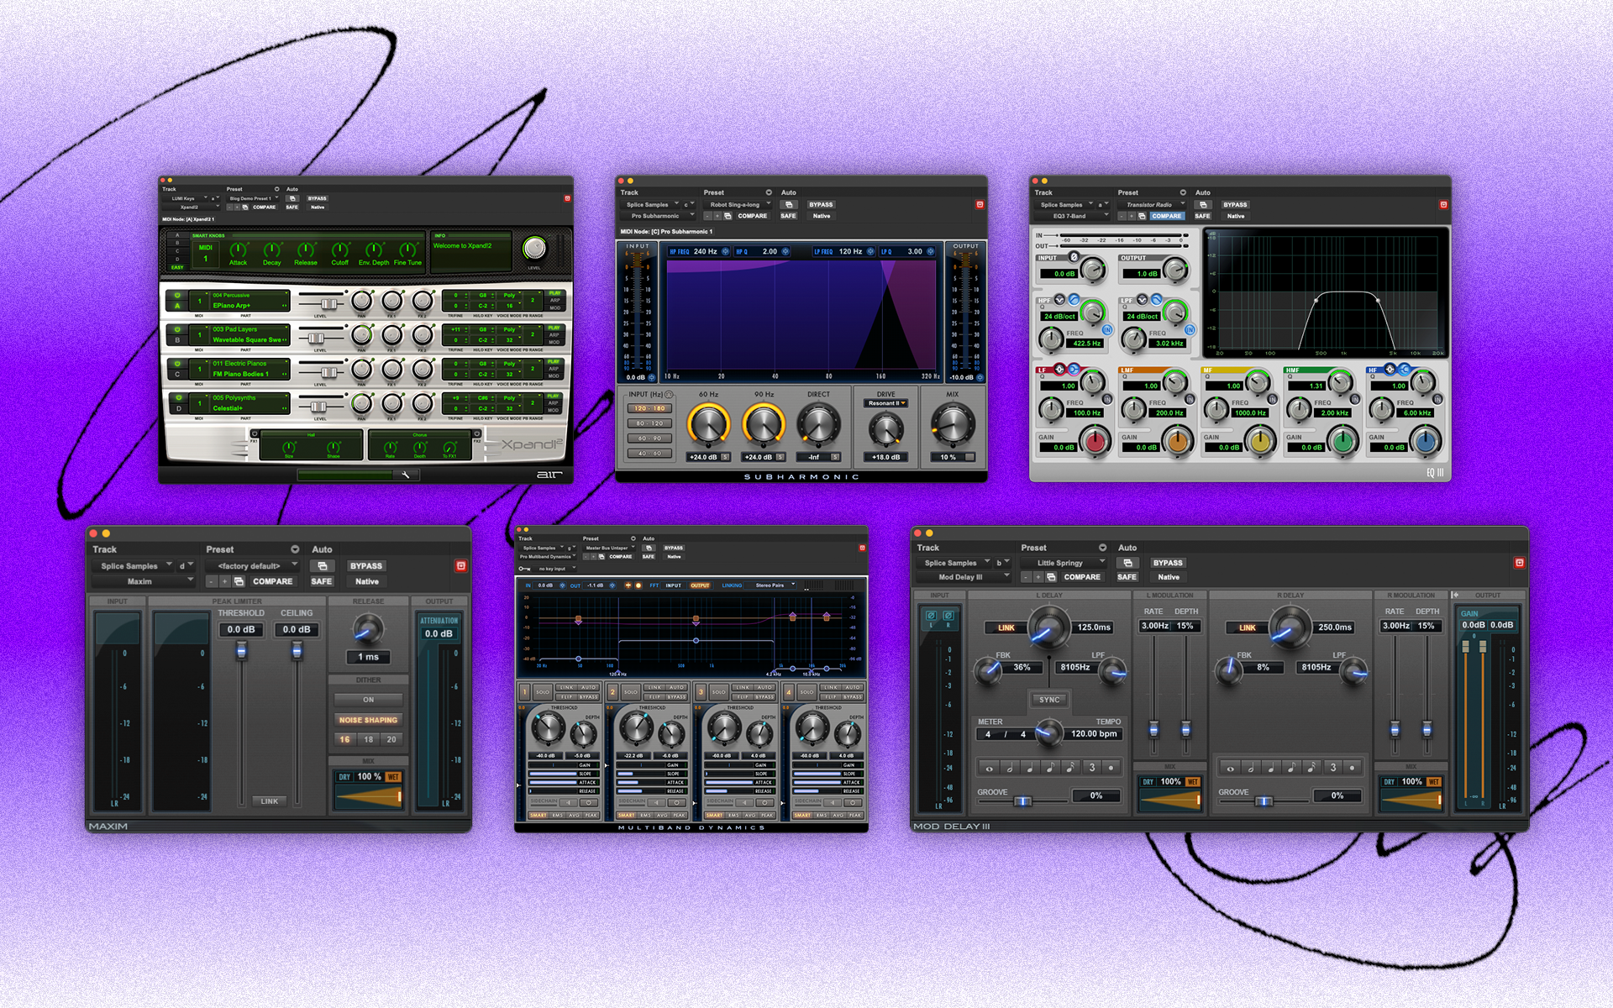Open Mod Delay III plug-in selector dropdown
Viewport: 1613px width, 1008px height.
coord(964,577)
